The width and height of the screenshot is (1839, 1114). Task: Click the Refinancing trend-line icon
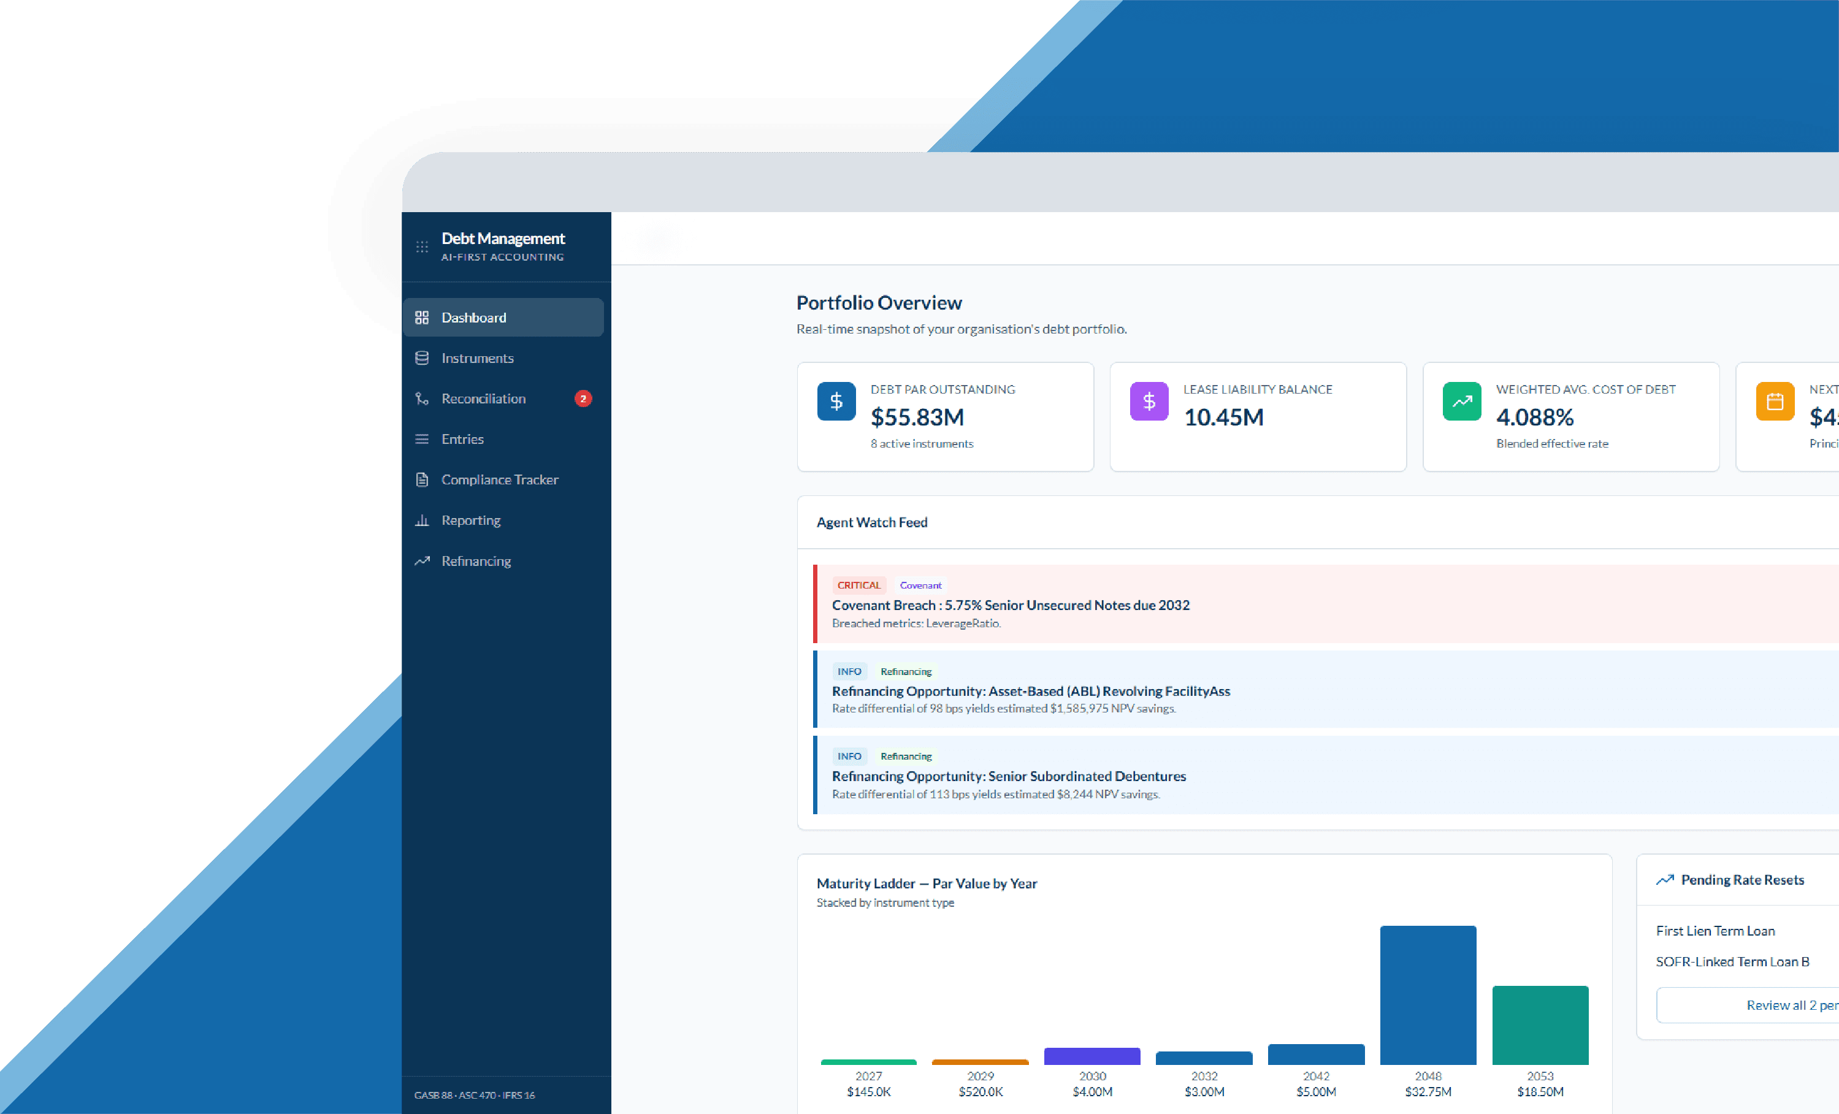point(422,560)
